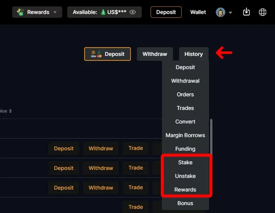This screenshot has width=275, height=213.
Task: Sort by value column arrows
Action: tap(10, 111)
